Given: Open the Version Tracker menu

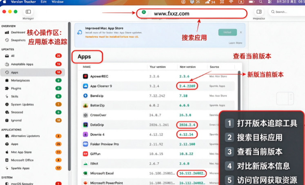Looking at the screenshot, I should [23, 2].
